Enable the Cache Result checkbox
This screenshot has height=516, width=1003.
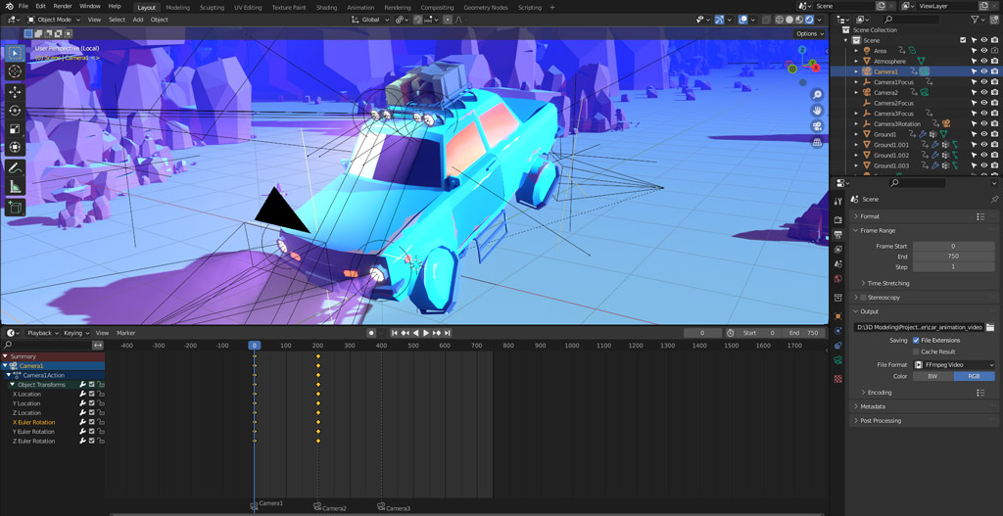pyautogui.click(x=916, y=352)
